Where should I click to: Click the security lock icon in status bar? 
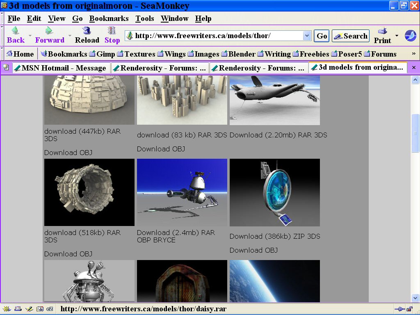click(x=409, y=309)
